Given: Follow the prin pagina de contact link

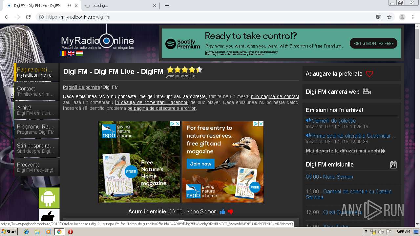Looking at the screenshot, I should (x=275, y=96).
